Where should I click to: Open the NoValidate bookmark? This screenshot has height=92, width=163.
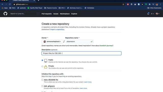pos(89,8)
